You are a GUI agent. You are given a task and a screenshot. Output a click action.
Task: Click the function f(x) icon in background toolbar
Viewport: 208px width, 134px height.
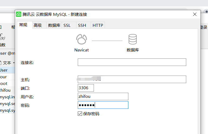pos(2,37)
